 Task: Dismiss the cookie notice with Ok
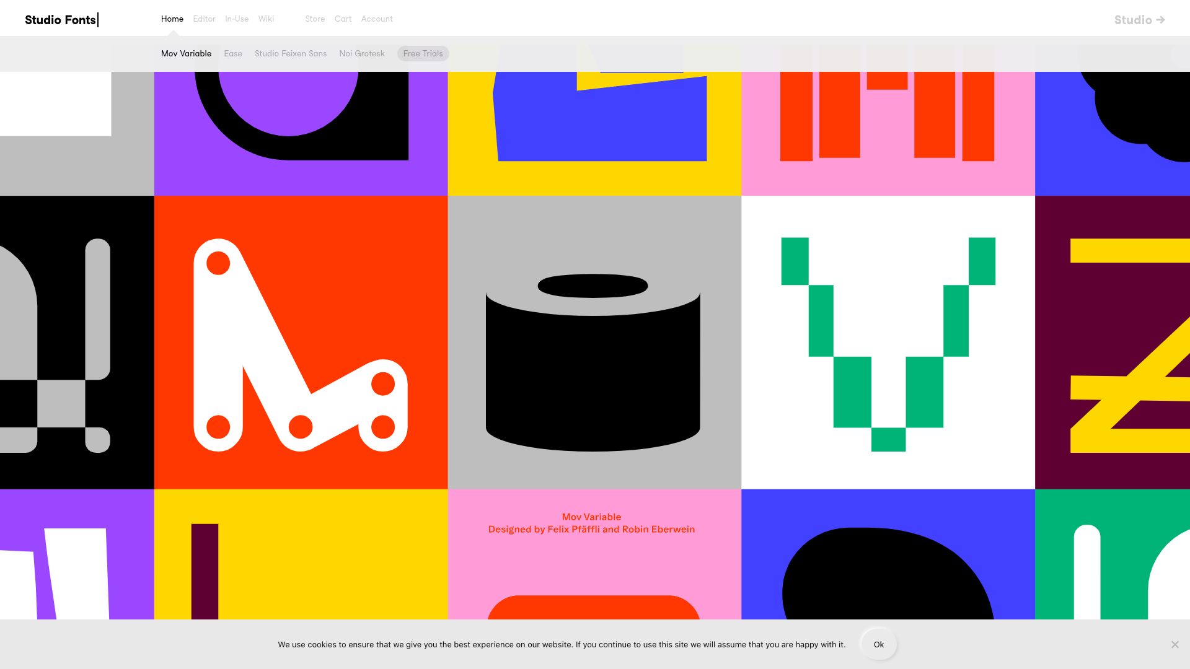(878, 644)
